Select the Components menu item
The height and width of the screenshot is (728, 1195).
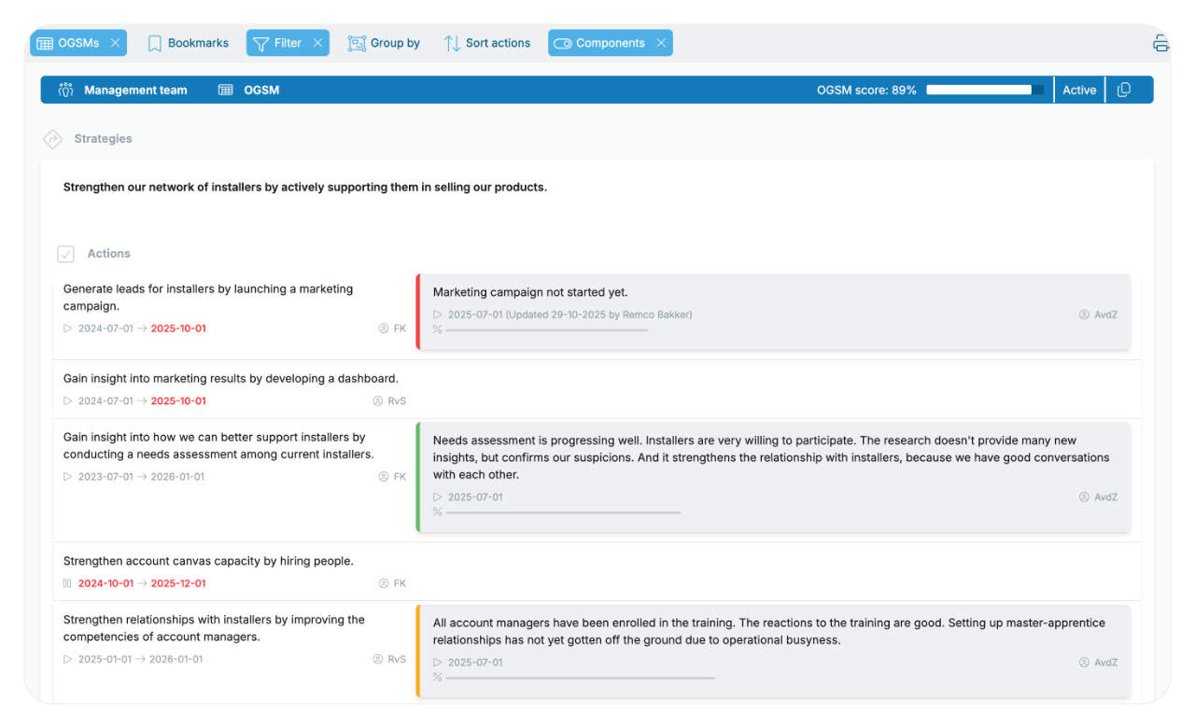click(603, 42)
